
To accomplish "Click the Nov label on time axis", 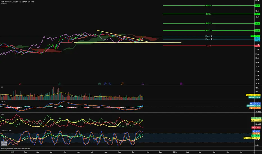I will click(x=148, y=152).
